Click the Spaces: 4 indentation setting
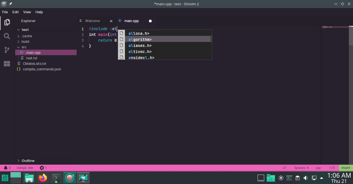The height and width of the screenshot is (184, 353). pos(301,167)
